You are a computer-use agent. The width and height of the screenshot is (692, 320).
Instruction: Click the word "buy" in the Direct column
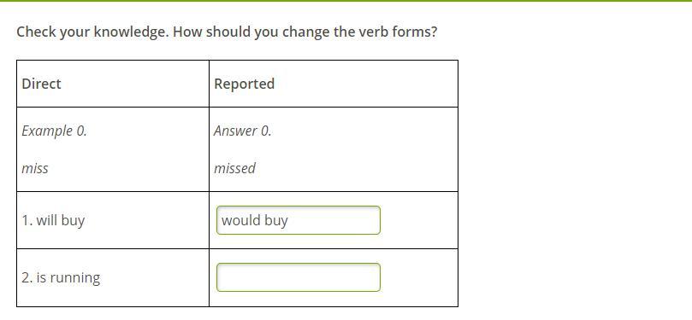pyautogui.click(x=73, y=220)
